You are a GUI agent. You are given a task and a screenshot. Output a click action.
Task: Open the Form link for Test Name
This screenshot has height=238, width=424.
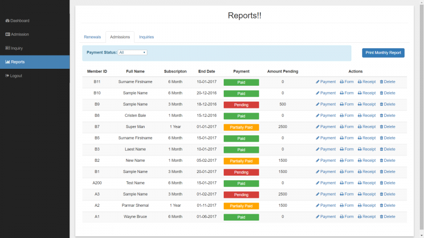point(347,183)
